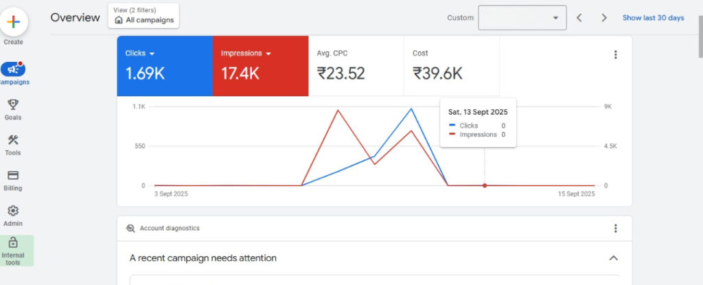Click Show last 30 days link
Screen dimensions: 703x285
tap(654, 18)
